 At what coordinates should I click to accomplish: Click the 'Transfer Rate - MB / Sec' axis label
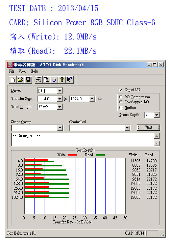72,222
